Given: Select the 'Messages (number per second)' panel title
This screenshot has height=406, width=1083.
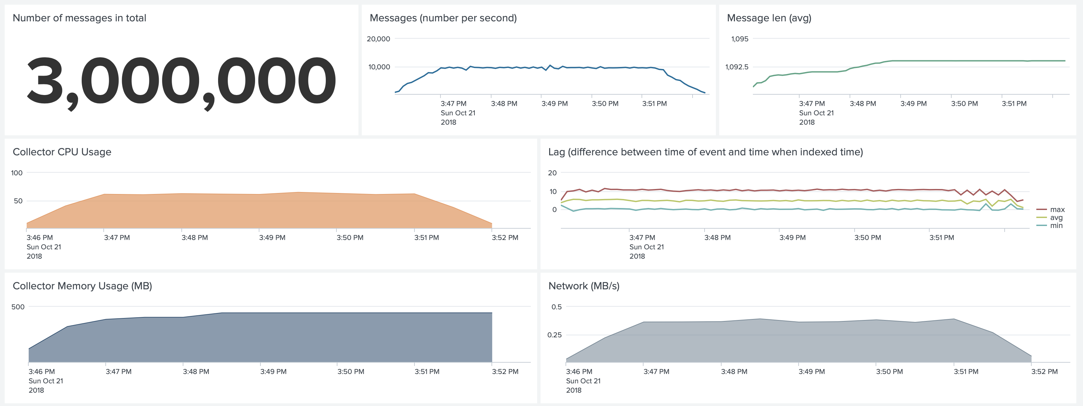Looking at the screenshot, I should [443, 18].
